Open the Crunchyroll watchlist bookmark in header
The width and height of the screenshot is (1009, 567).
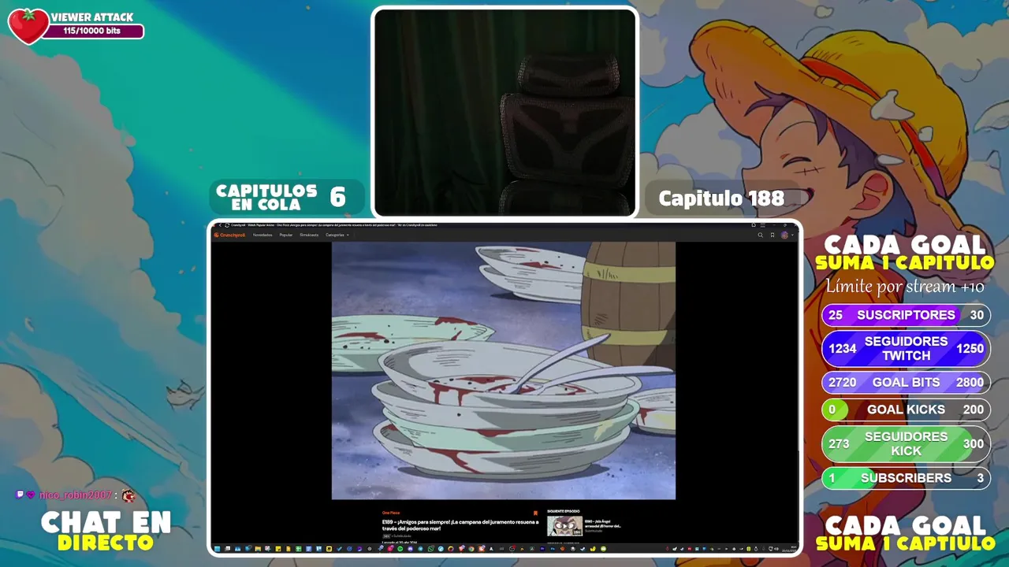tap(773, 235)
